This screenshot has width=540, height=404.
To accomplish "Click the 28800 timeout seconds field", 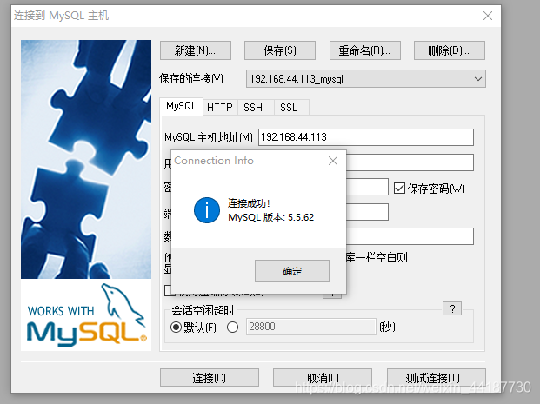I will point(310,326).
